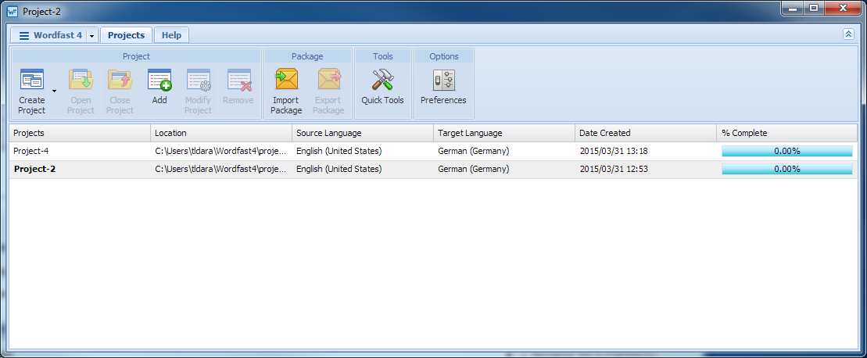Open the Wordfast 4 main menu
This screenshot has width=867, height=358.
point(49,35)
